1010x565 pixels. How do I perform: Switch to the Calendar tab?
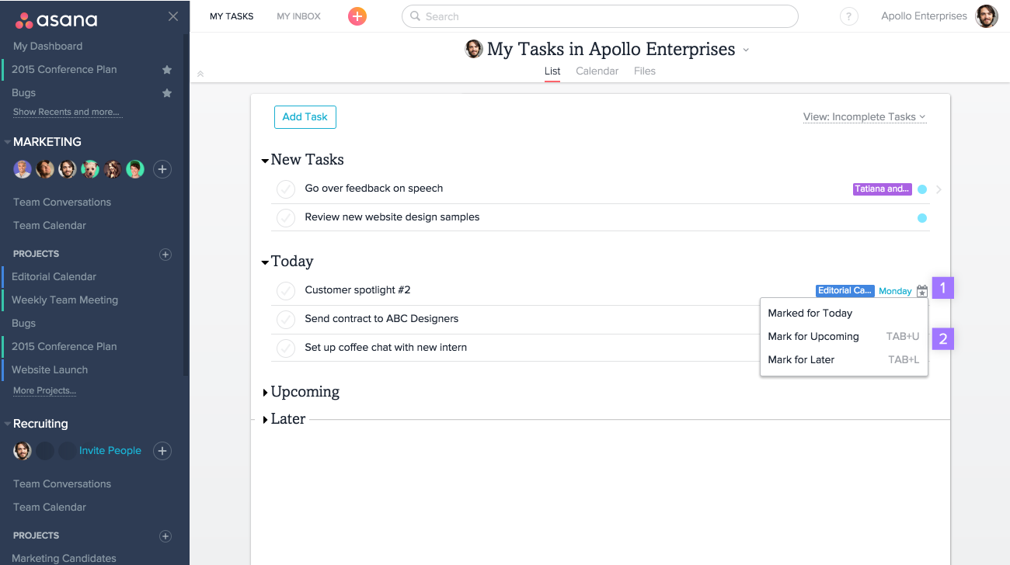click(597, 71)
